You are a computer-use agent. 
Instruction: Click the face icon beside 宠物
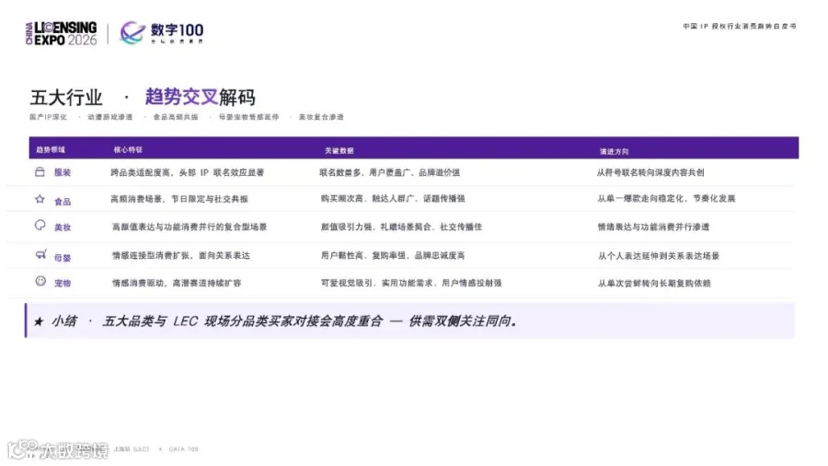coord(40,281)
